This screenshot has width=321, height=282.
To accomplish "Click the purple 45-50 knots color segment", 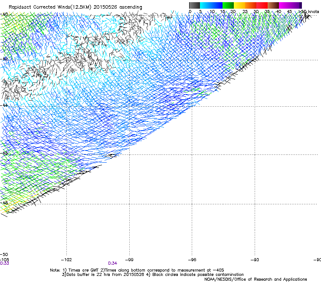I will pos(296,5).
